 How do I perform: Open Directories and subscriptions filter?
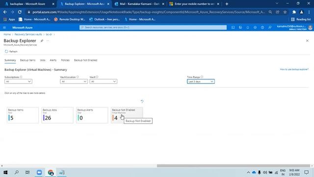point(240,28)
